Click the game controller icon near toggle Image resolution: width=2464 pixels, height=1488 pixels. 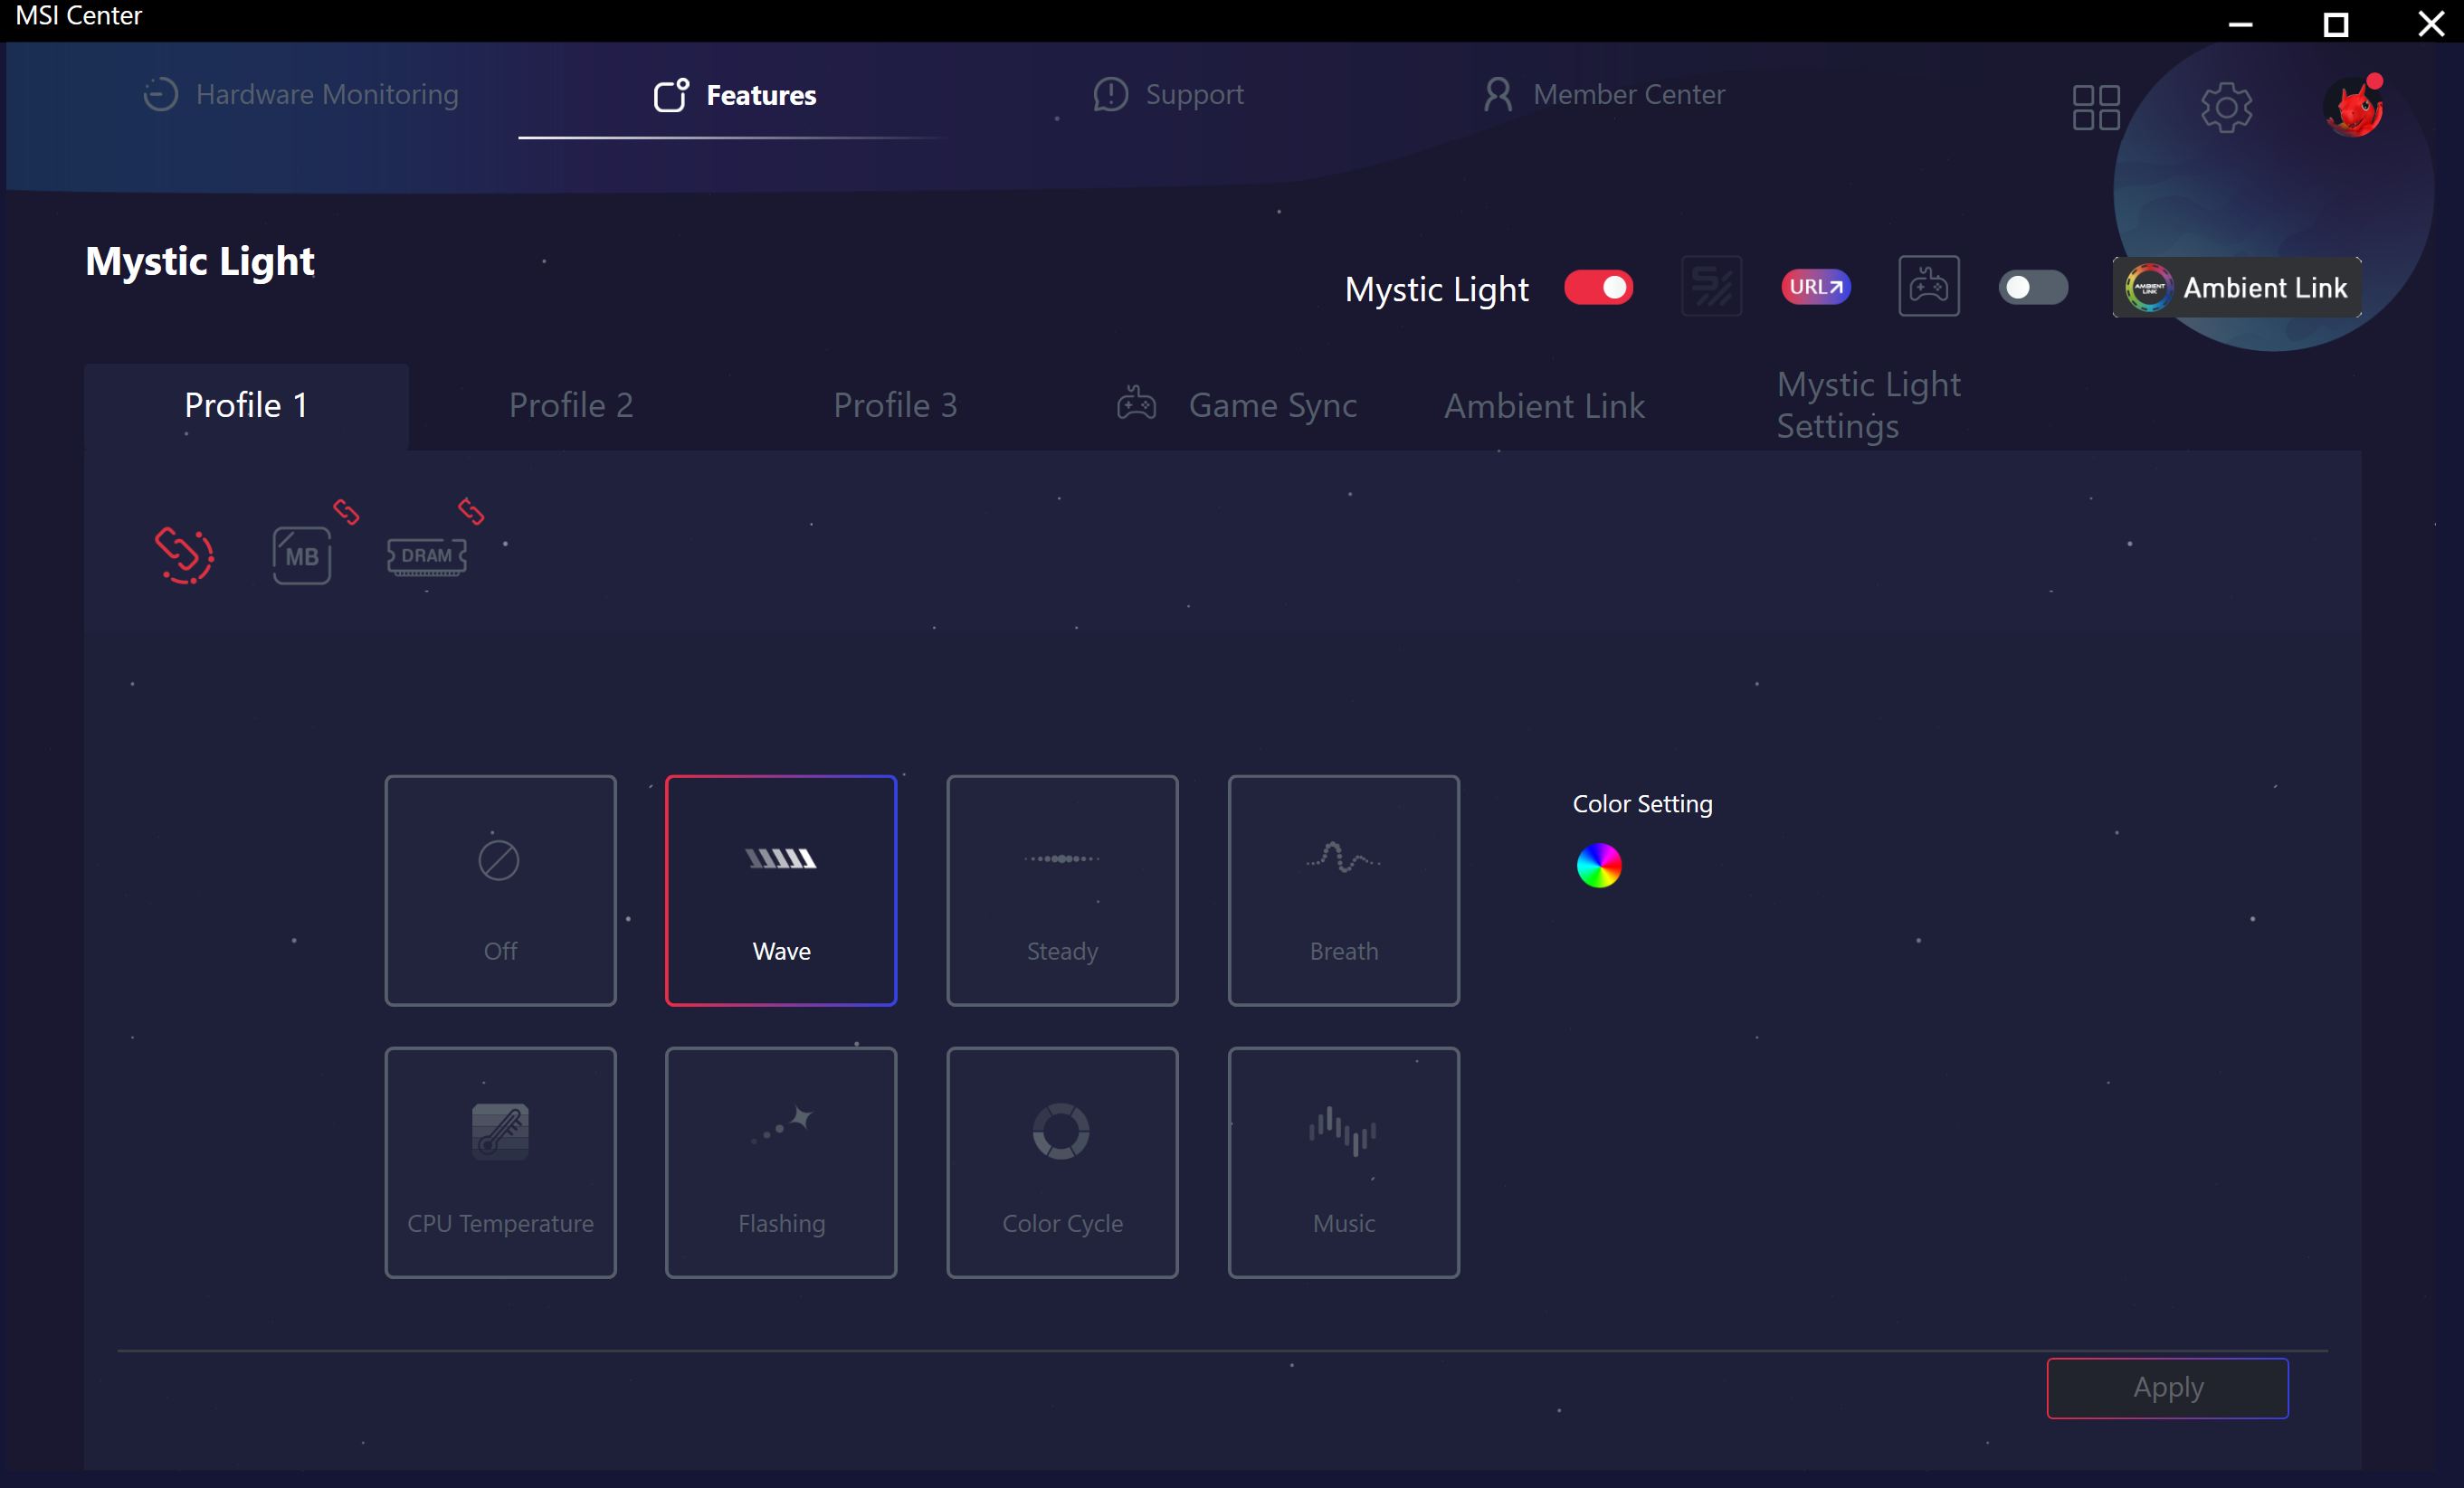(1928, 287)
